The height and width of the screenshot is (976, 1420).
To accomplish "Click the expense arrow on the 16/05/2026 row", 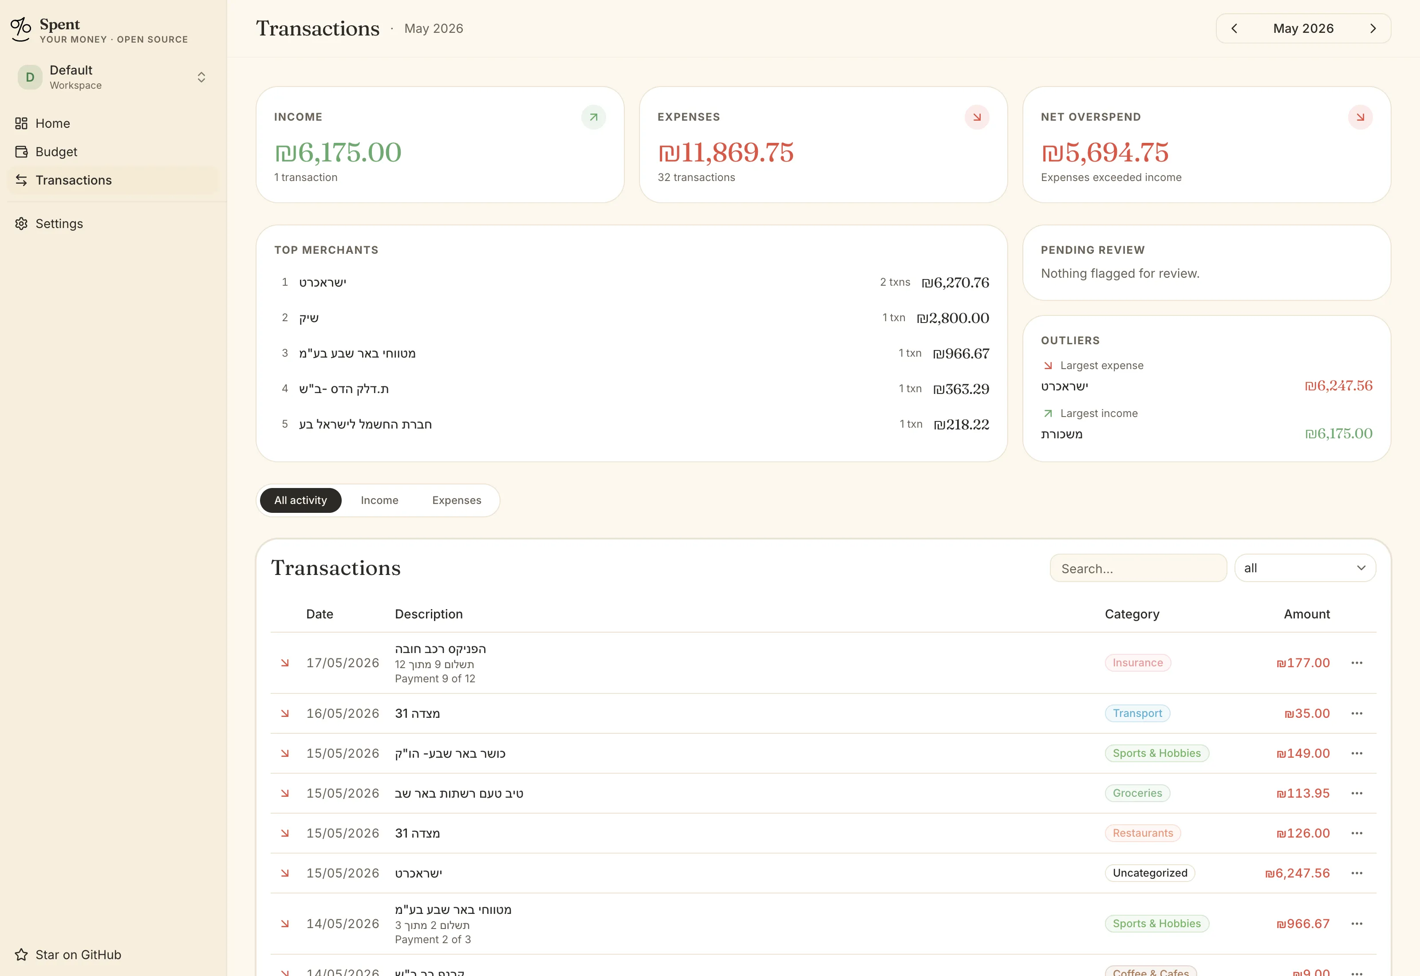I will coord(285,714).
